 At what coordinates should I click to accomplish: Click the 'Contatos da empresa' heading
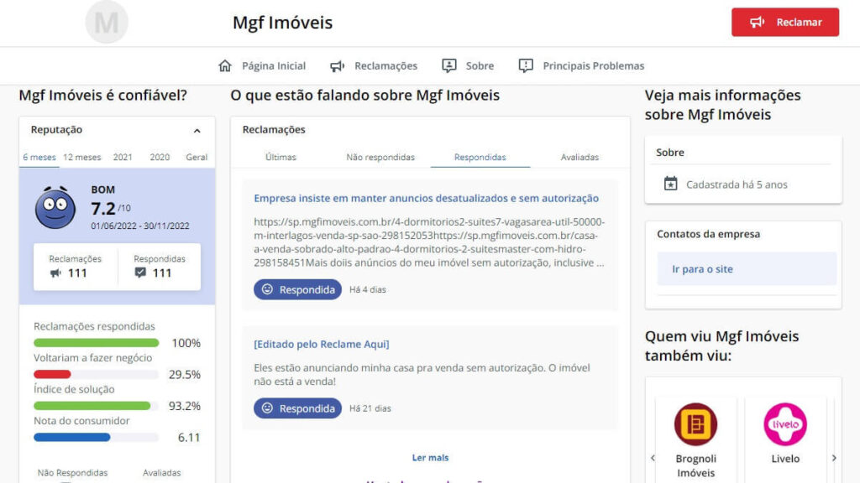tap(708, 234)
